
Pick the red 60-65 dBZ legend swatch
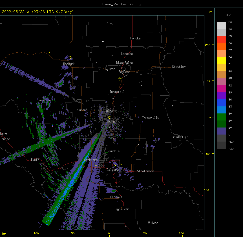point(222,39)
